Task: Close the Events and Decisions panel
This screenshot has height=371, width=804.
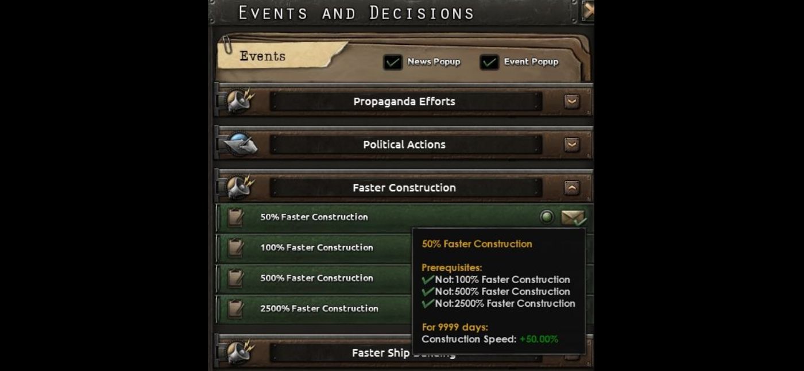Action: pyautogui.click(x=587, y=10)
